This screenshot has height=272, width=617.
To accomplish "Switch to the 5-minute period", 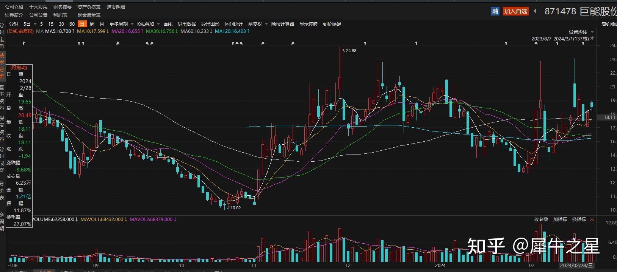I will coord(41,24).
